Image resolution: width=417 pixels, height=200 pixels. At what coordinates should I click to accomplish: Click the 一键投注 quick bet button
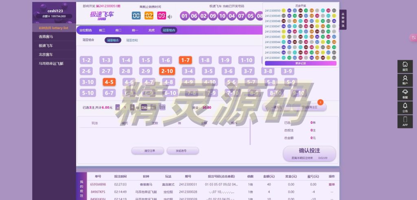[277, 107]
